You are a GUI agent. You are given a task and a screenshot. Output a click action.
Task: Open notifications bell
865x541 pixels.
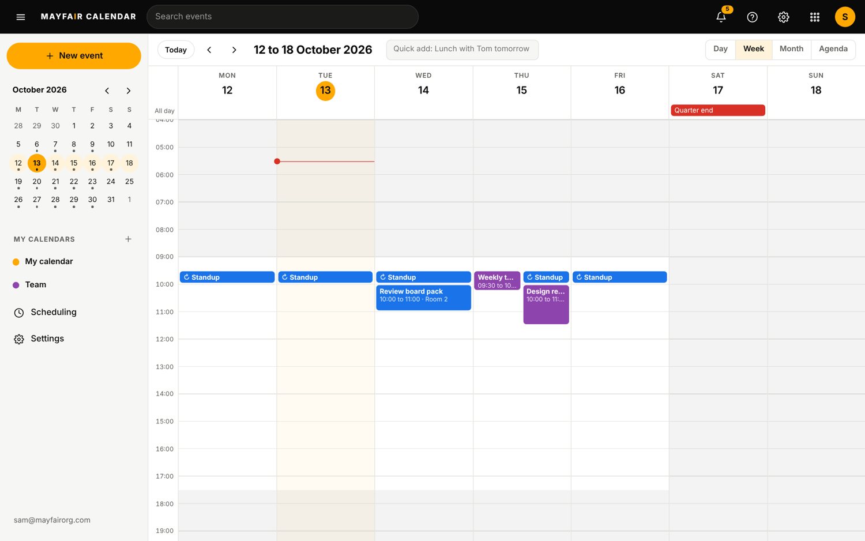721,17
